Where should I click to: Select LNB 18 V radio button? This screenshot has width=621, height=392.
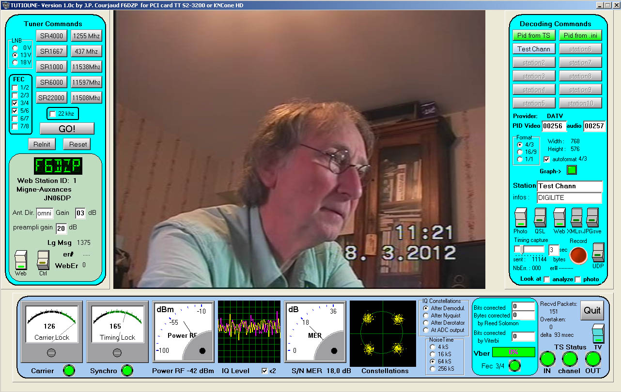(x=16, y=62)
